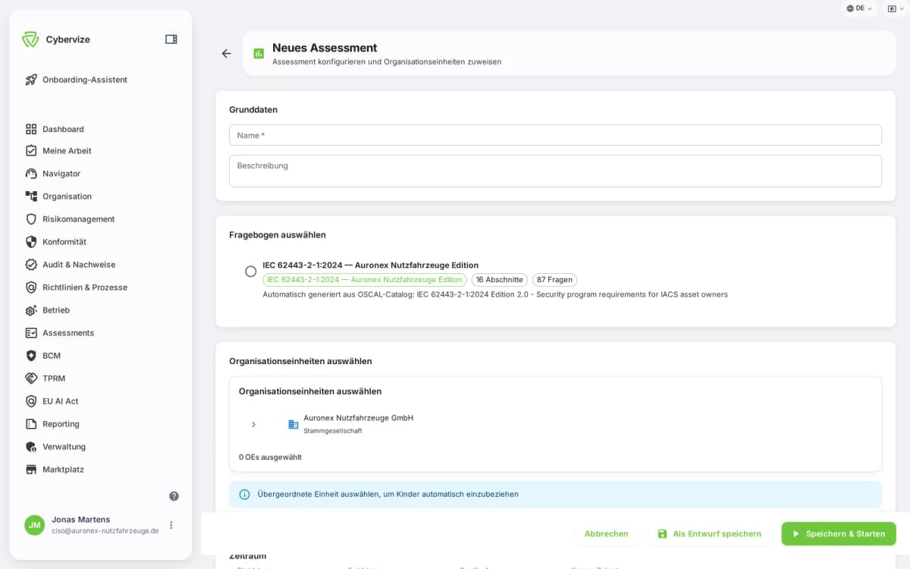Click the Assessments list icon

click(x=31, y=333)
